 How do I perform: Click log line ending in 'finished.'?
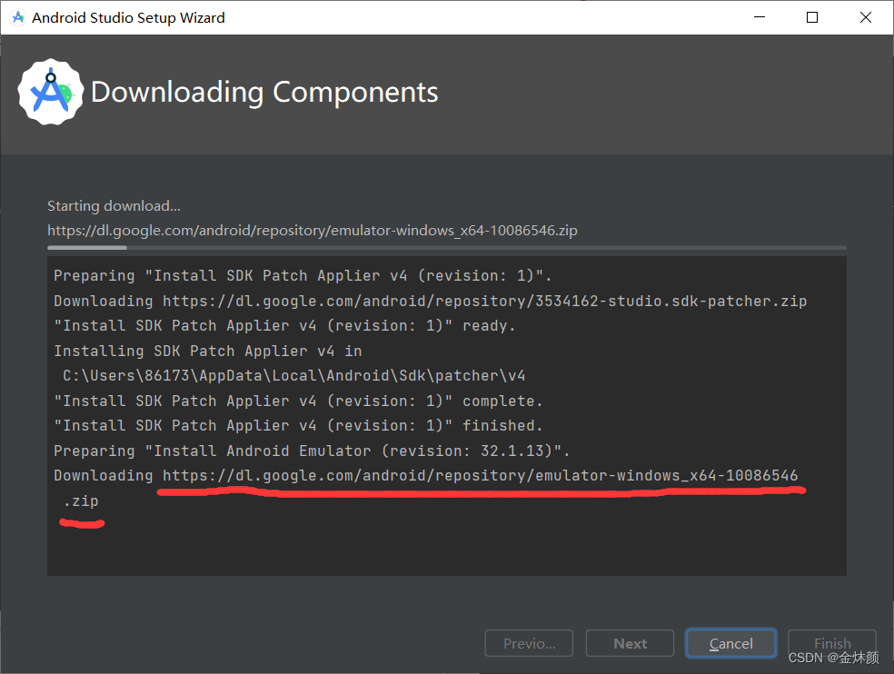298,425
